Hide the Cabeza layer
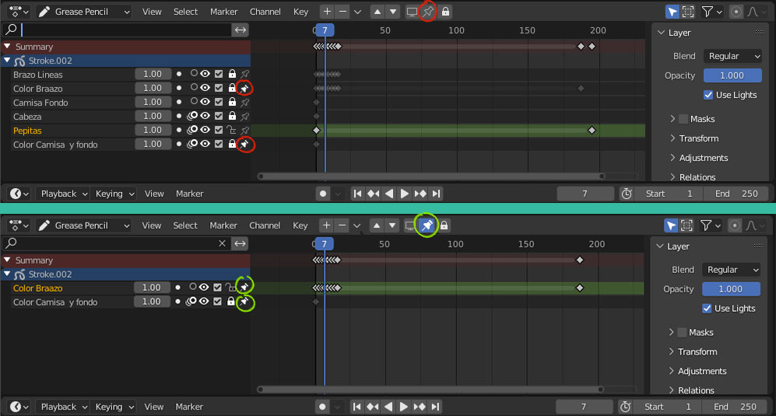This screenshot has height=416, width=776. click(x=205, y=116)
